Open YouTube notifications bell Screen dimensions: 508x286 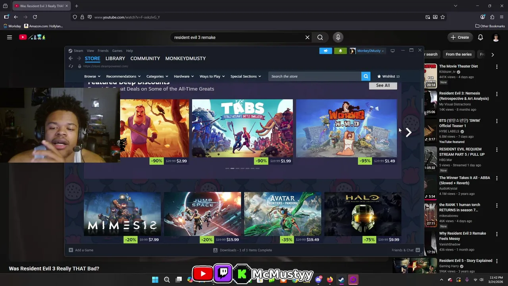tap(480, 37)
